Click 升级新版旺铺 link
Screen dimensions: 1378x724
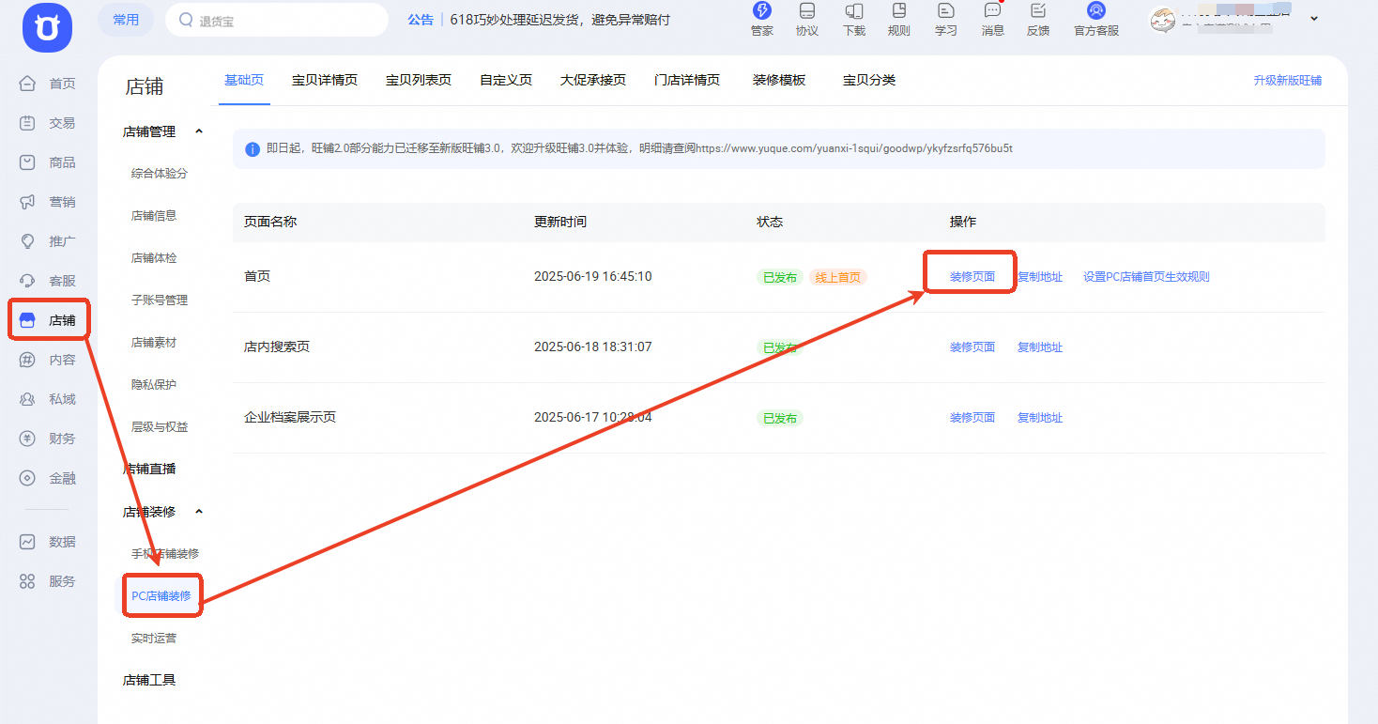1288,81
